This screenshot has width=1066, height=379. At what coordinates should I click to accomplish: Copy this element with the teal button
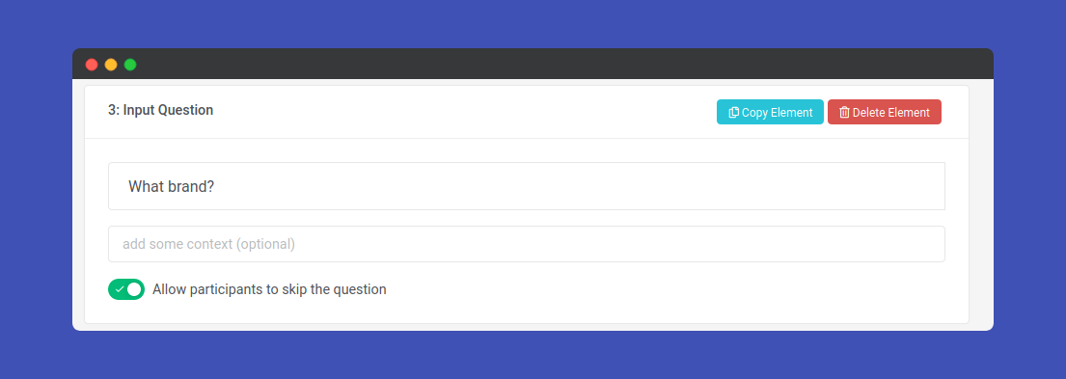coord(770,112)
